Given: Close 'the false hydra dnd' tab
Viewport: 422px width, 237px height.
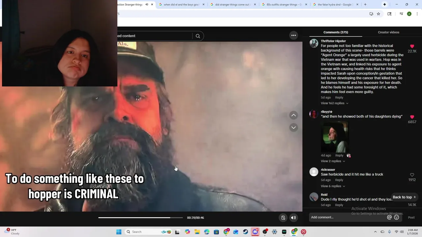Looking at the screenshot, I should pos(357,5).
